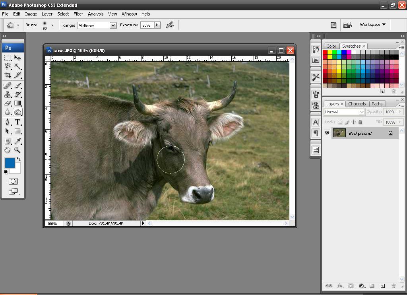The image size is (407, 295).
Task: Open the layer Fill slider arrow
Action: pos(400,122)
